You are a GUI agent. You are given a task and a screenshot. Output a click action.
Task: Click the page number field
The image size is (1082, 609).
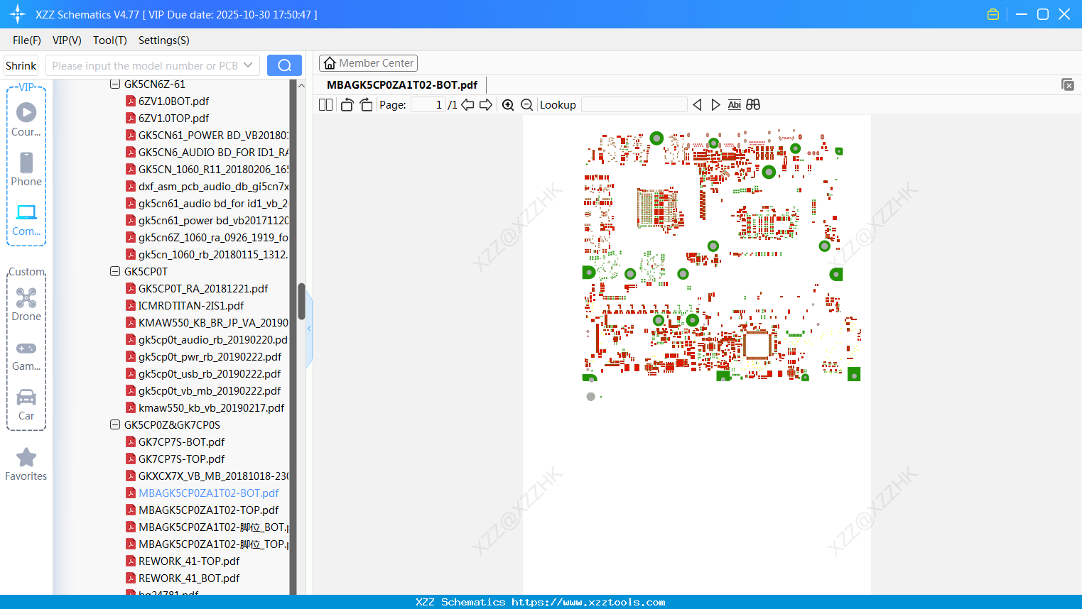tap(428, 105)
